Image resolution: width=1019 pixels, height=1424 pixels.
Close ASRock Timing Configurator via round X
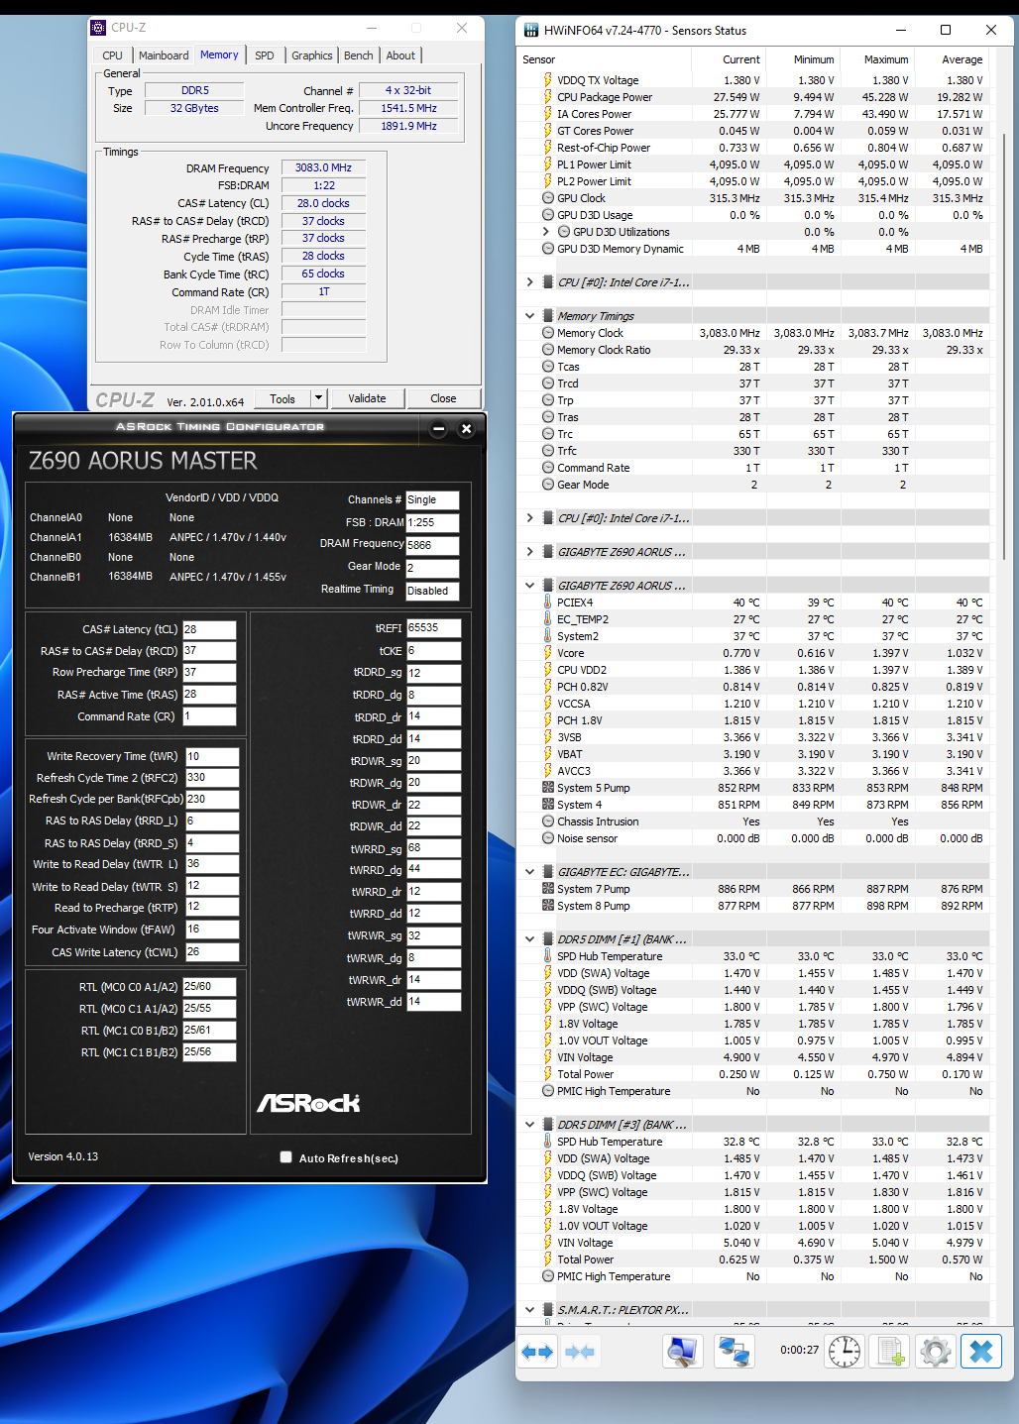click(x=466, y=429)
